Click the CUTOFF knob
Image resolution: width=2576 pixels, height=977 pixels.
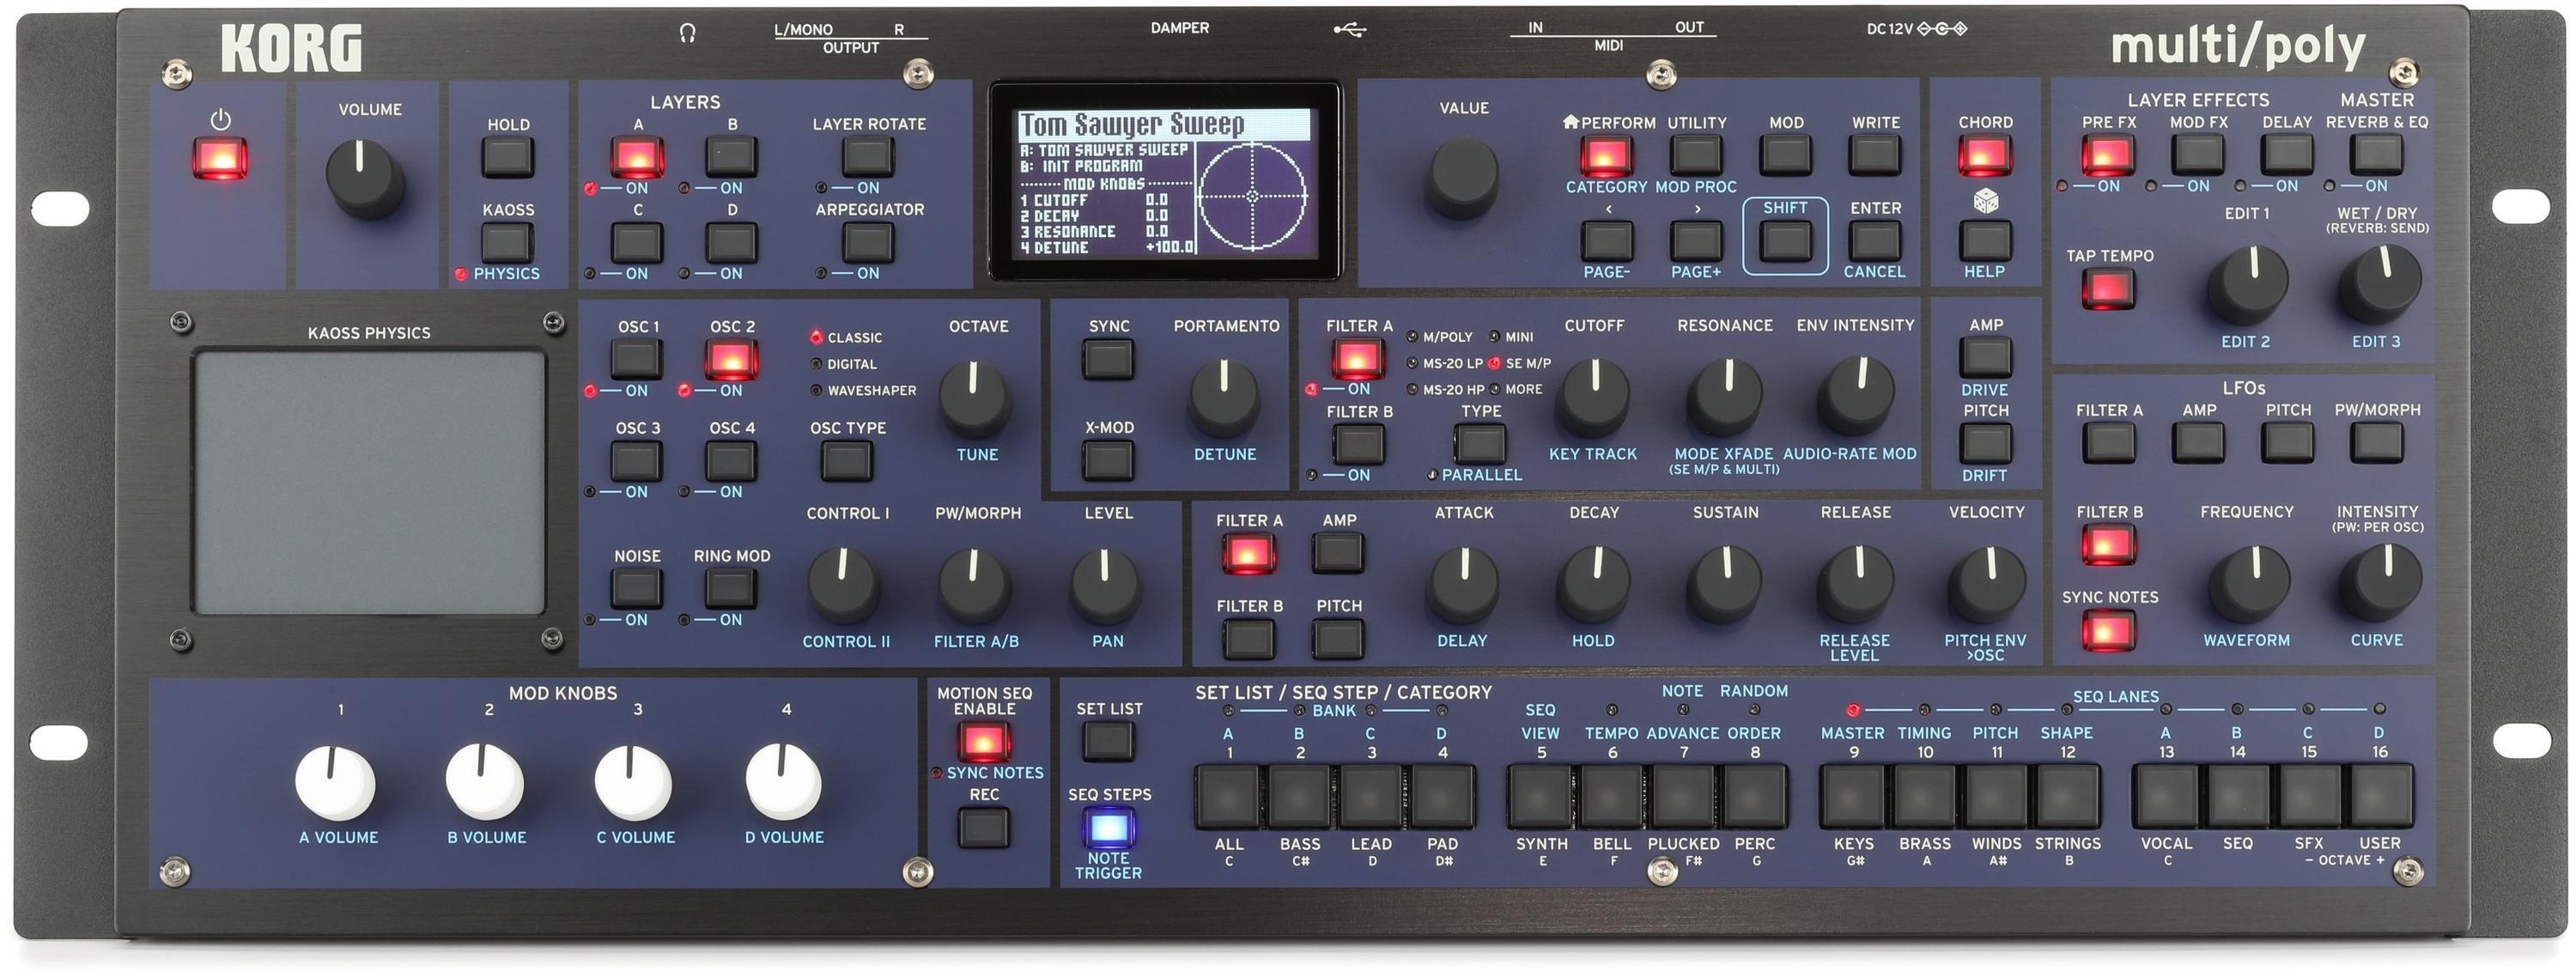point(1594,396)
